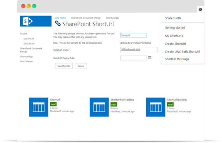The width and height of the screenshot is (222, 143).
Task: Open the ShortUrl list tile icon
Action: tap(39, 107)
